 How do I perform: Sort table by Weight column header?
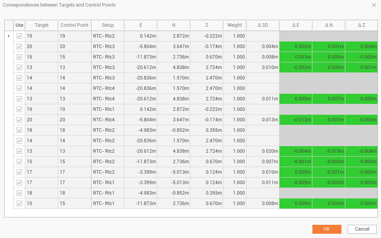(x=234, y=25)
